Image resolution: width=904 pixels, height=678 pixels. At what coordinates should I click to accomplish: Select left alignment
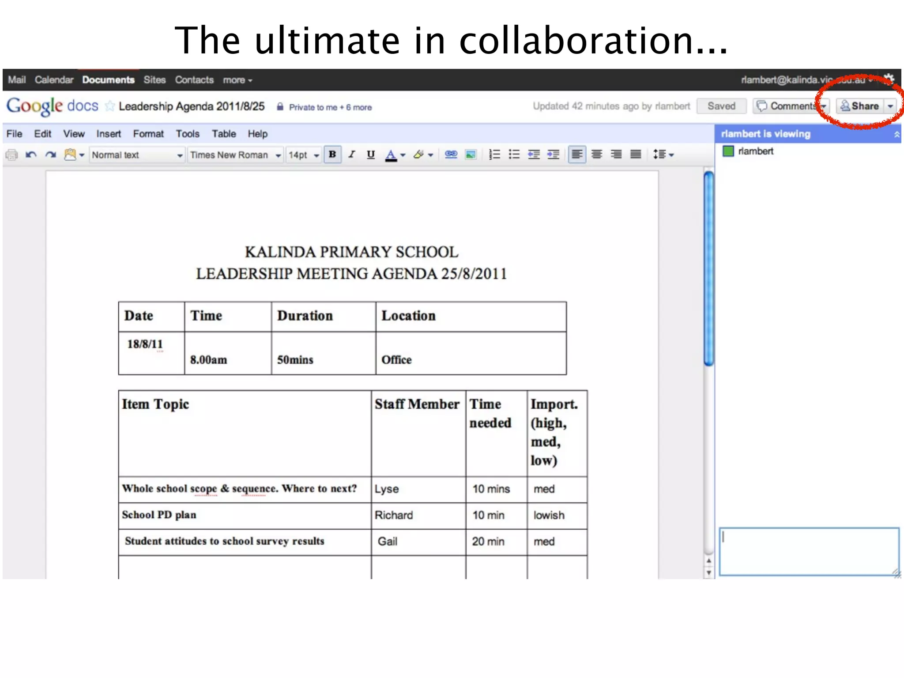tap(577, 154)
